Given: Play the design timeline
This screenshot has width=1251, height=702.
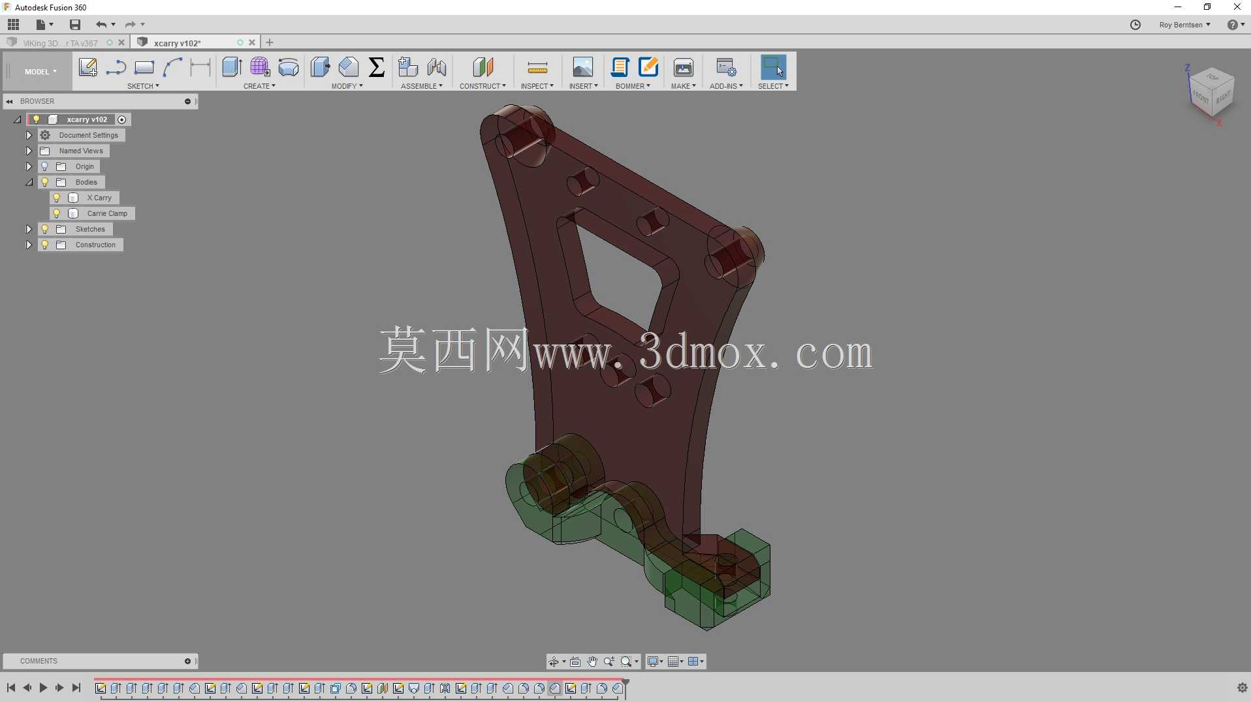Looking at the screenshot, I should pos(43,688).
